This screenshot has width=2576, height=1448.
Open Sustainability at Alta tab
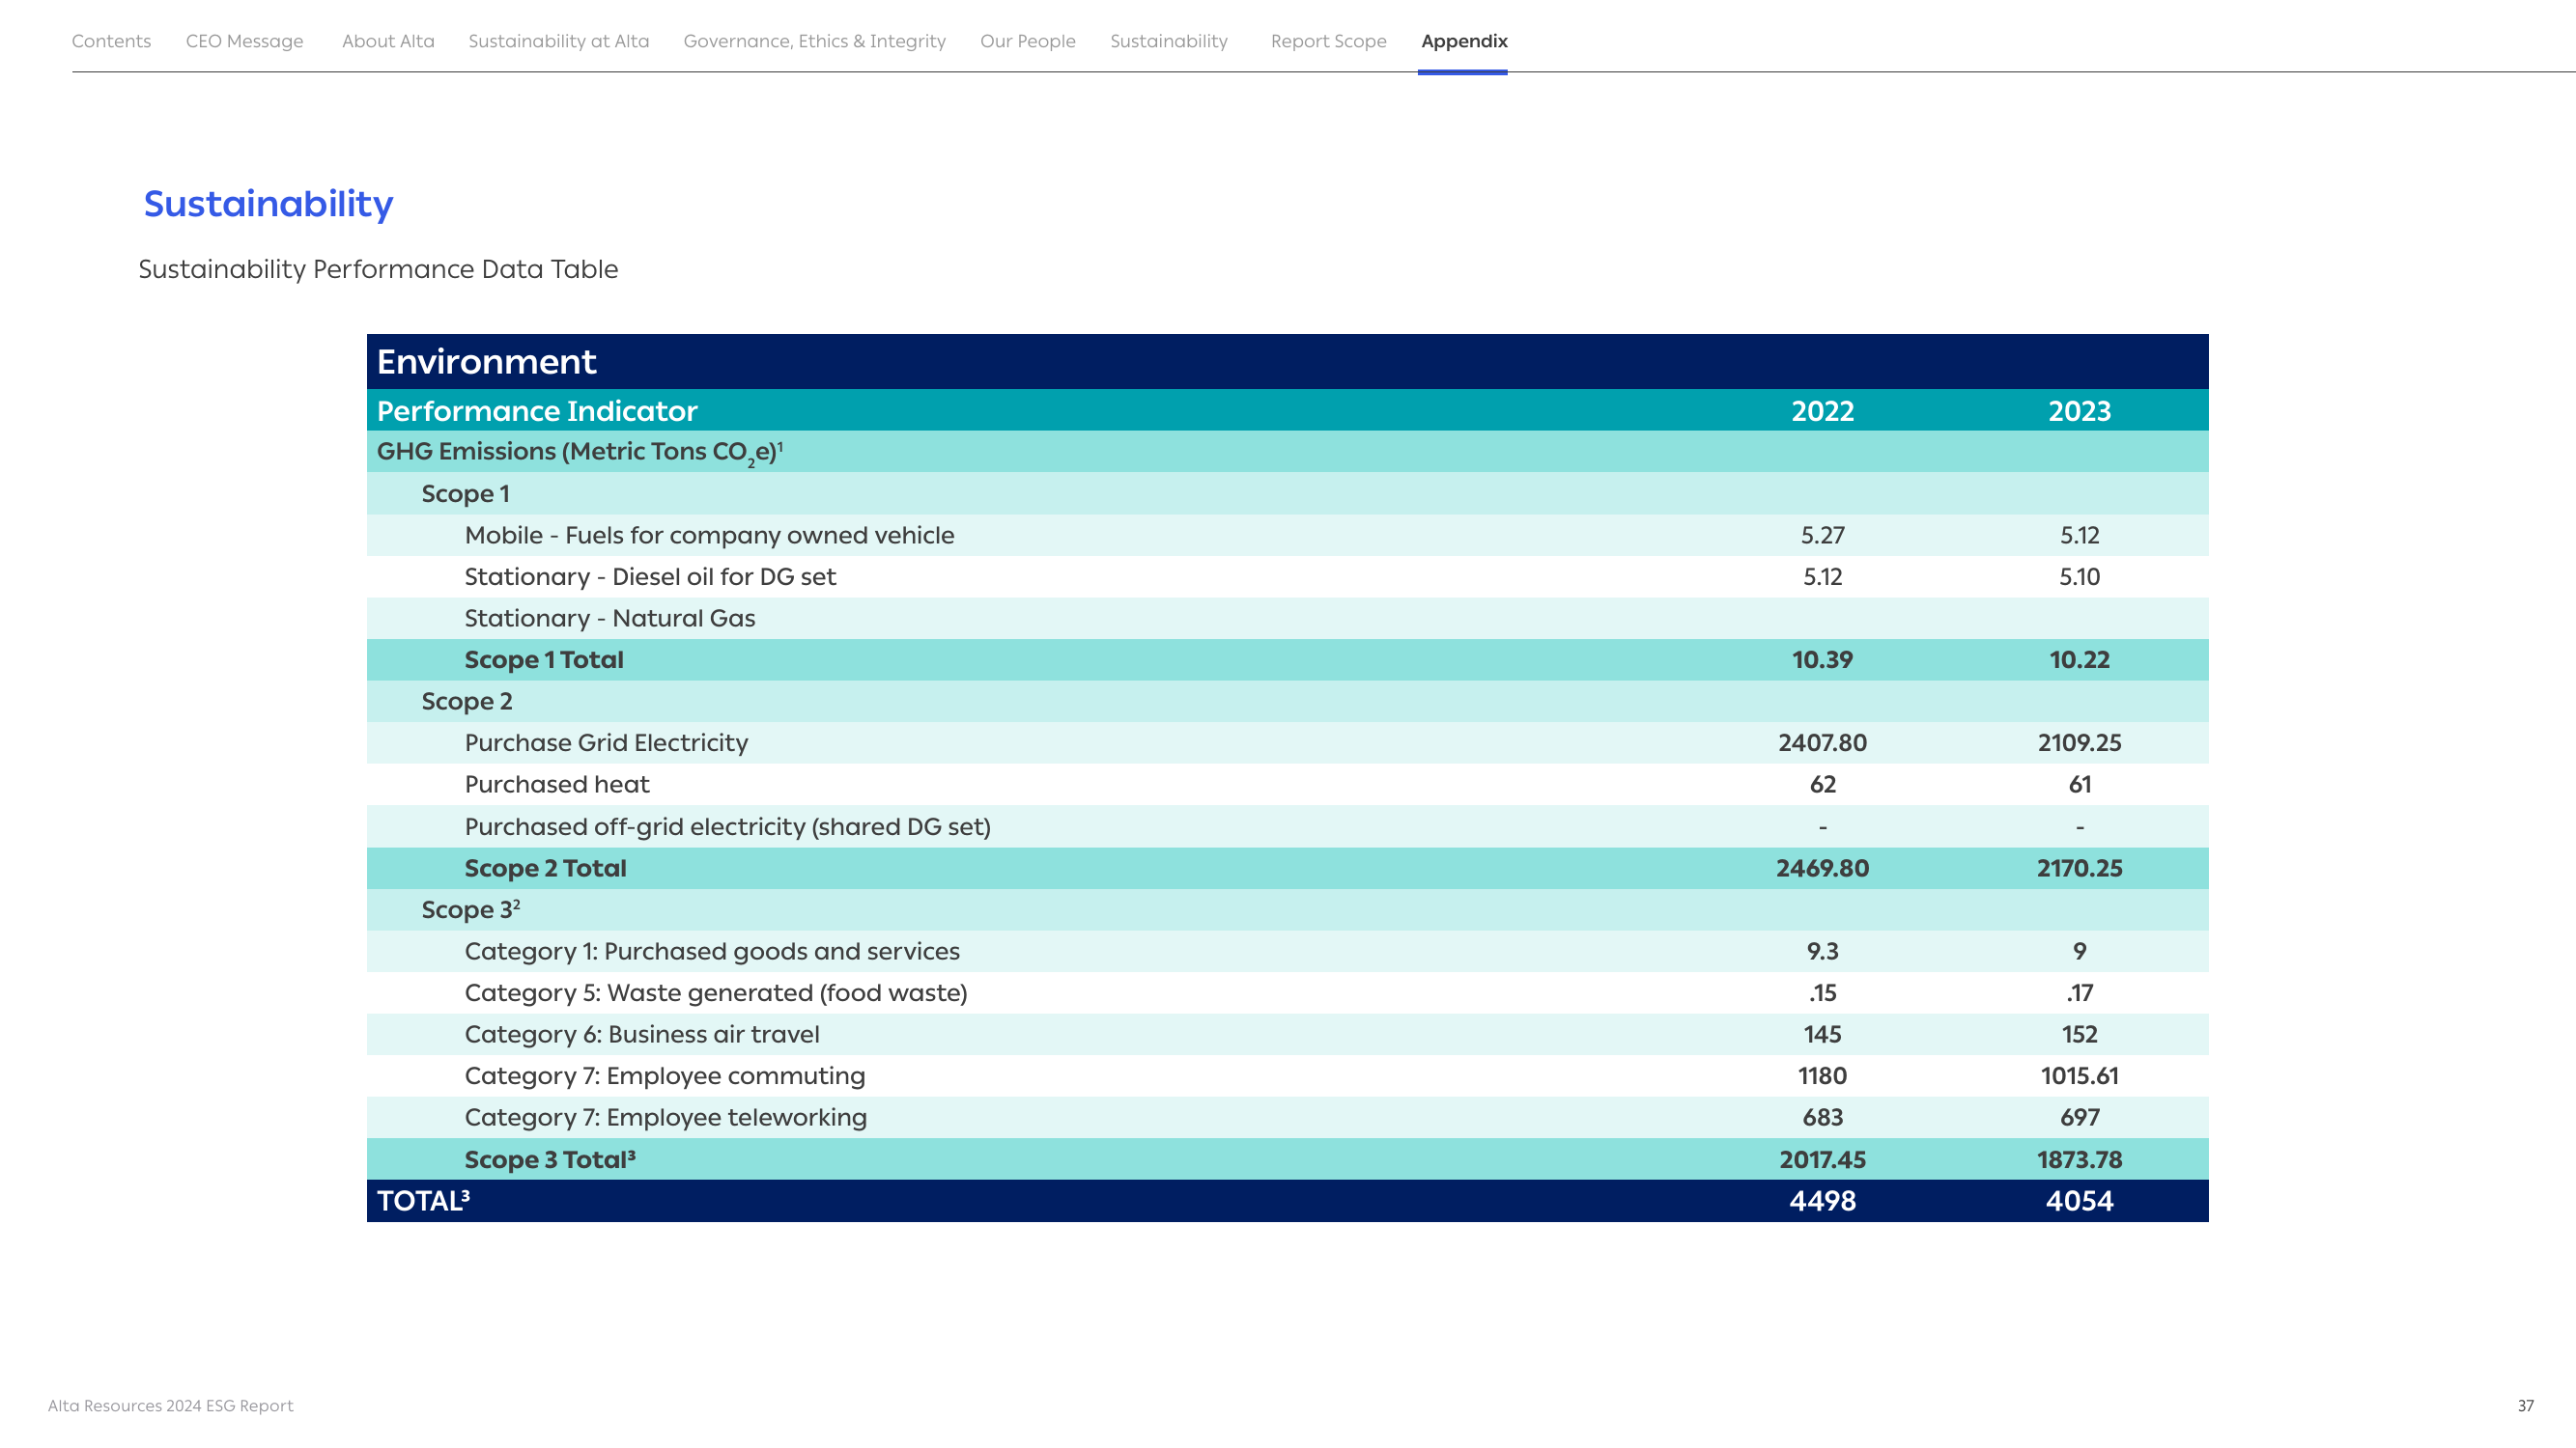pos(558,41)
